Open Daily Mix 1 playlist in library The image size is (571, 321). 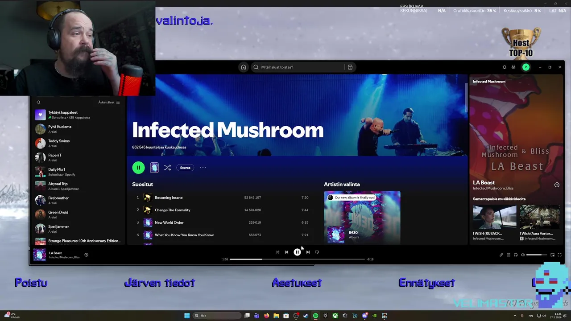point(78,172)
